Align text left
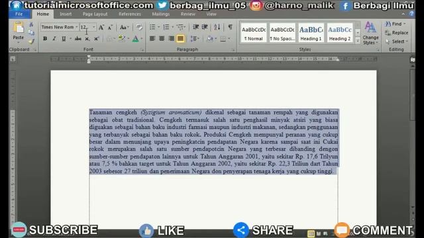The image size is (424, 238). 152,39
